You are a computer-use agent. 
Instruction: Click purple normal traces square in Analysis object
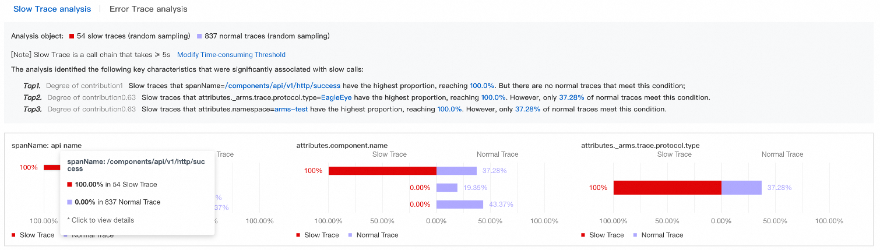pyautogui.click(x=199, y=36)
